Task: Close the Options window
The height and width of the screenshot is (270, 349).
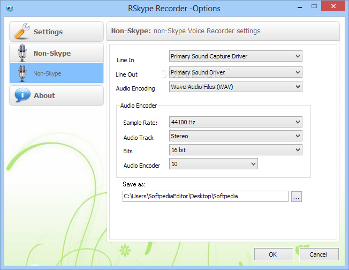Action: [x=333, y=6]
